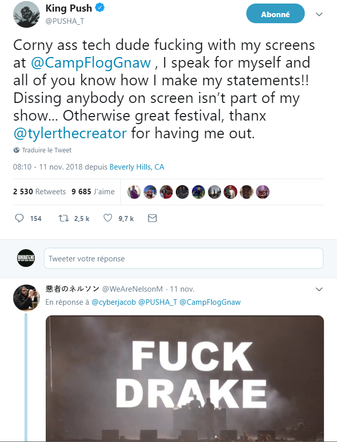
Task: Expand the WeAreNelsonM reply options chevron
Action: pos(319,290)
